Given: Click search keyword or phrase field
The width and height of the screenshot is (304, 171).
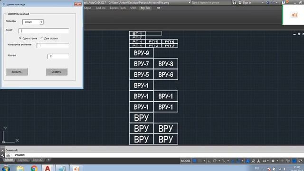Looking at the screenshot, I should coord(211,2).
